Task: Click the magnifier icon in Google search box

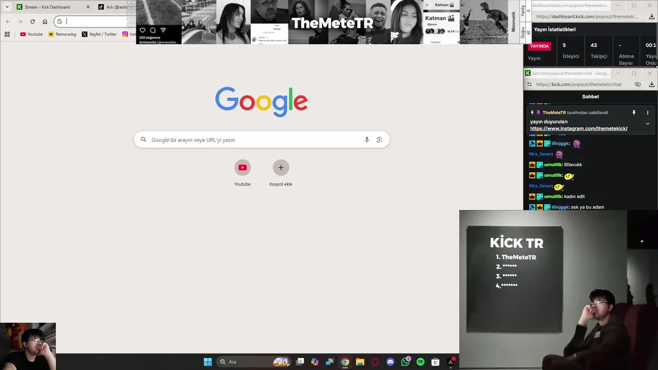Action: click(143, 140)
